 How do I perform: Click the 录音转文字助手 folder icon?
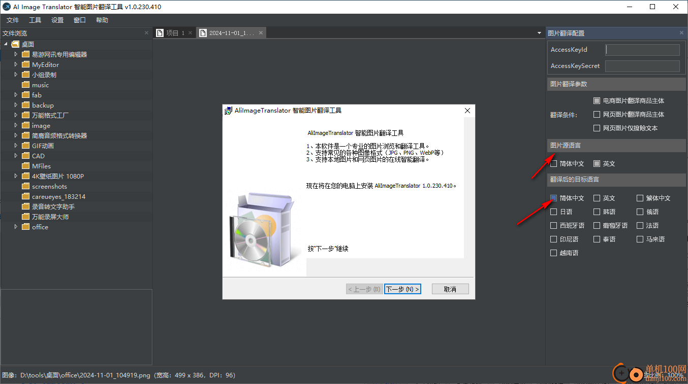click(26, 206)
